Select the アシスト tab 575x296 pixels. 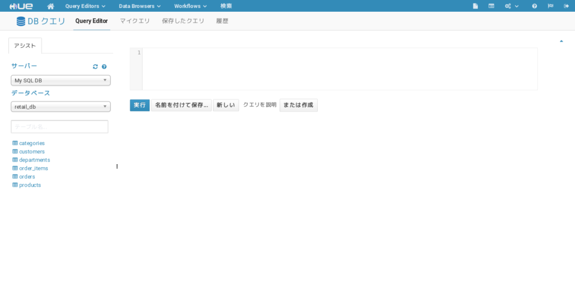pos(25,46)
